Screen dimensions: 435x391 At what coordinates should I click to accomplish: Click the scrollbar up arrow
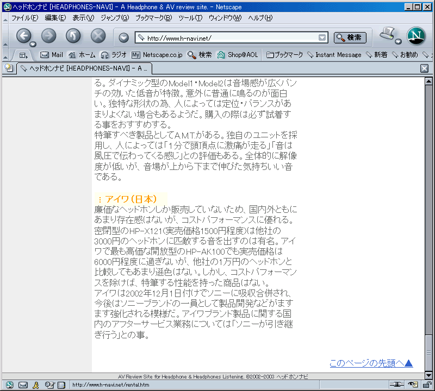[x=428, y=81]
